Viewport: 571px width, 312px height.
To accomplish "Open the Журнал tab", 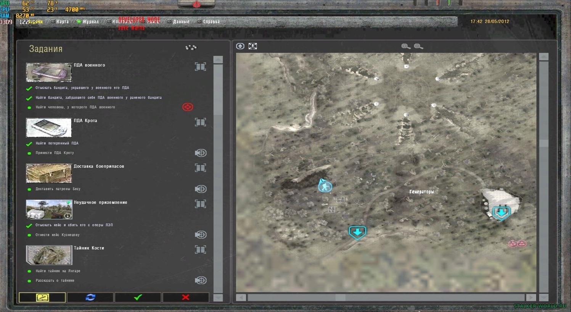I will click(x=88, y=21).
